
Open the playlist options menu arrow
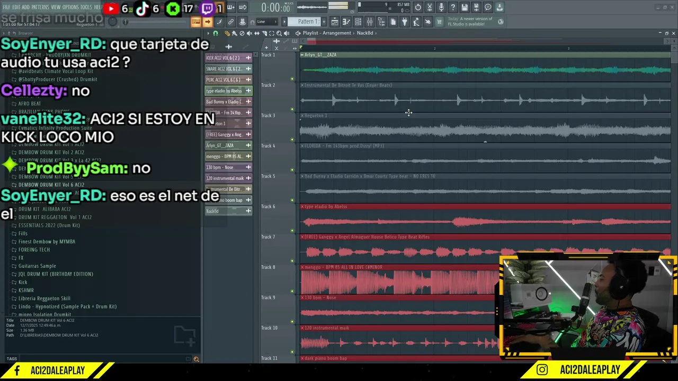pos(208,33)
